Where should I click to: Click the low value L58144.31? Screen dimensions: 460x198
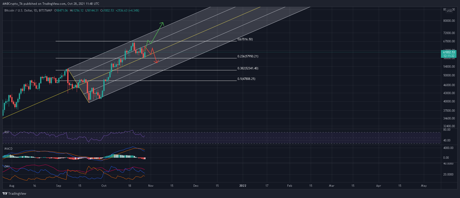(92, 11)
